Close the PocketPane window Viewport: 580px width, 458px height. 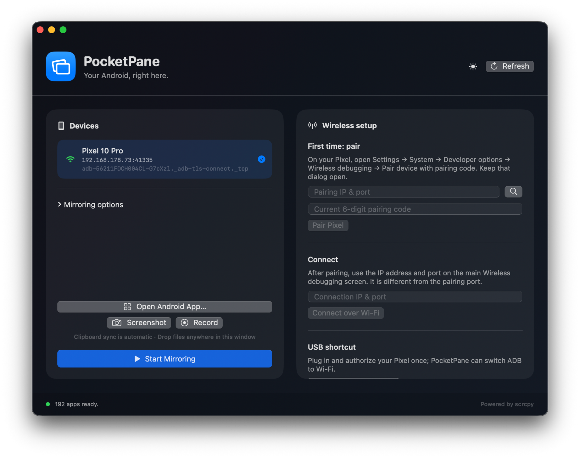(40, 30)
